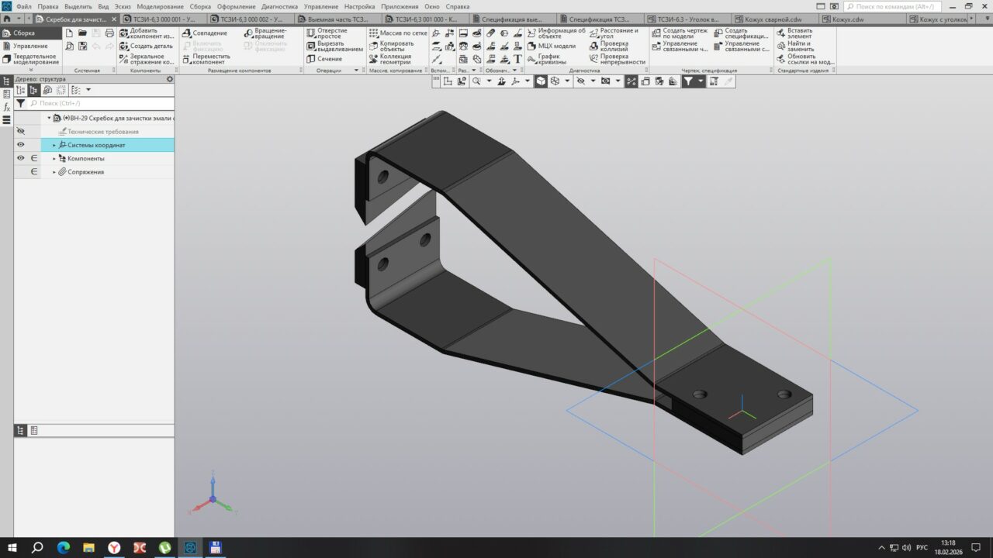Image resolution: width=993 pixels, height=558 pixels.
Task: Toggle visibility eye of 'Системы координат'
Action: coord(21,145)
